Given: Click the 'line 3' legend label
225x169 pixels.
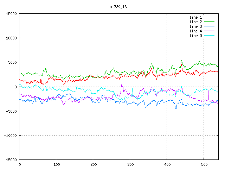Looking at the screenshot, I should (x=196, y=26).
